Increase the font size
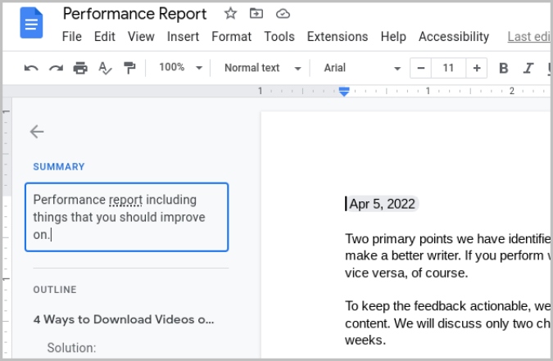553x361 pixels. tap(477, 68)
